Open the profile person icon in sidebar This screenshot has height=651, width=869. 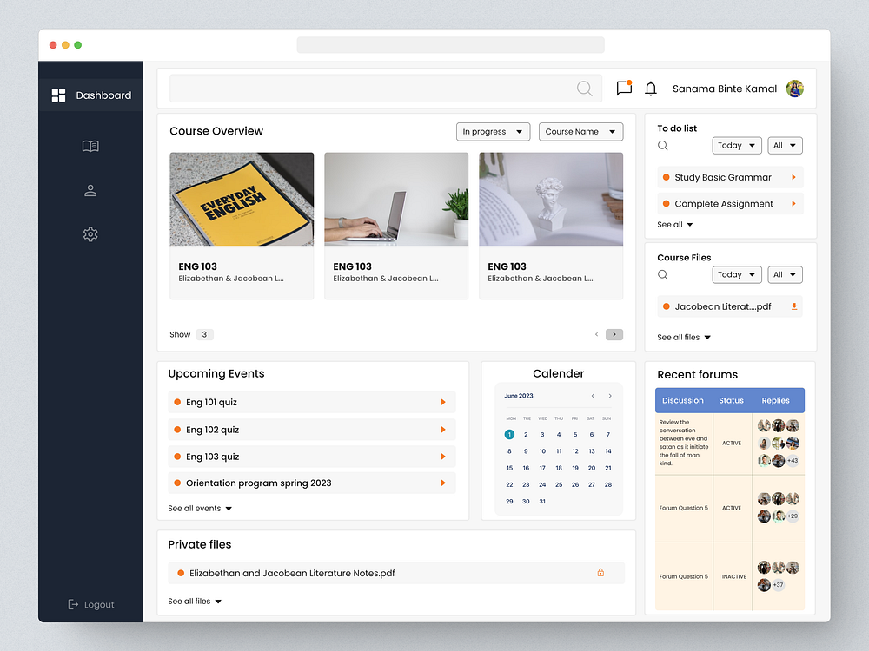coord(90,190)
